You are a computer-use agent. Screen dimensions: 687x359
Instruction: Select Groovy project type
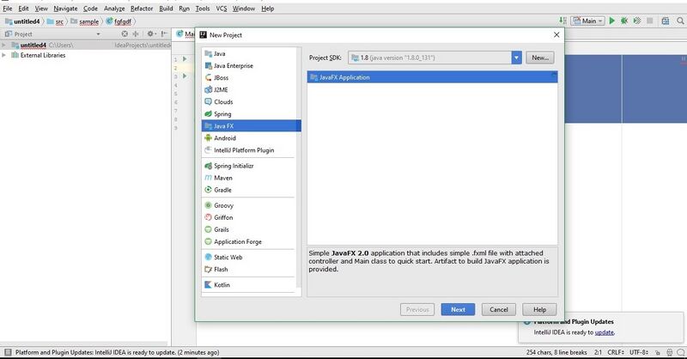point(251,205)
